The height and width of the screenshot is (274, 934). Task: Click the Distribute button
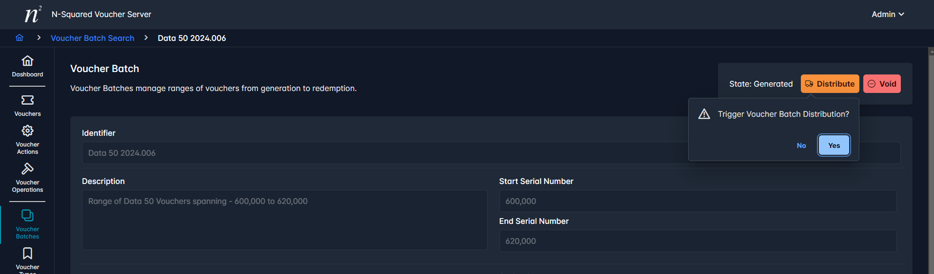coord(830,84)
